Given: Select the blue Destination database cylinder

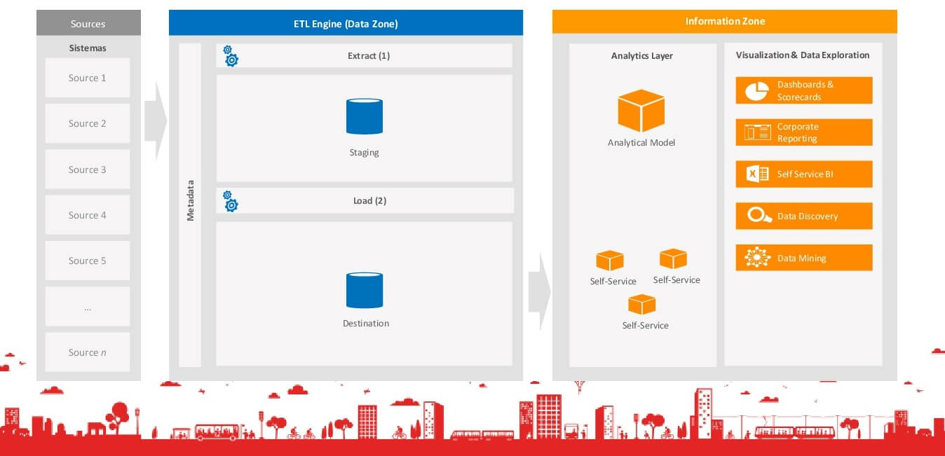Looking at the screenshot, I should 365,290.
